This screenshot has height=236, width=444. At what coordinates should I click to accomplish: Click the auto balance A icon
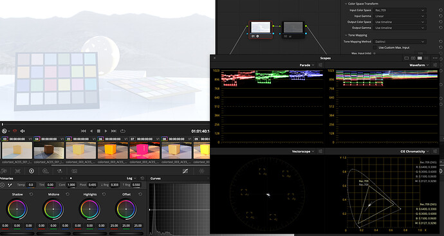(3, 185)
